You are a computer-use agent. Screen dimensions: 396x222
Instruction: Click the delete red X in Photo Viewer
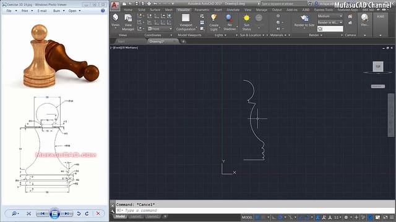click(x=98, y=213)
